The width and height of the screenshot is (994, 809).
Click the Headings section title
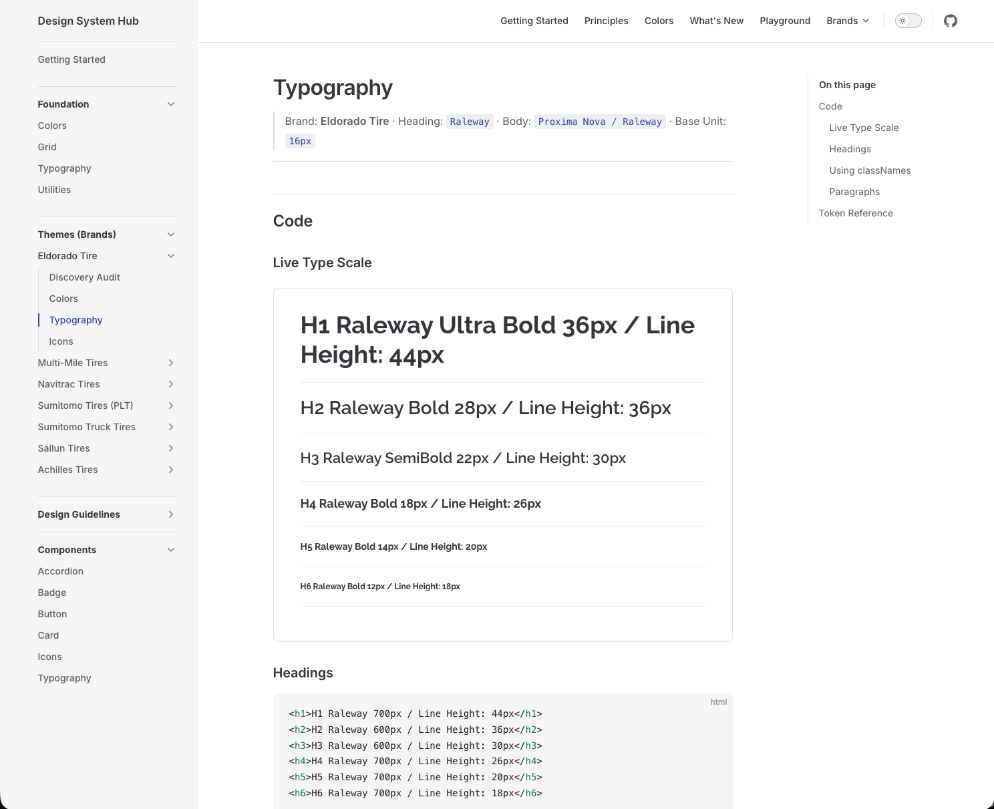303,673
